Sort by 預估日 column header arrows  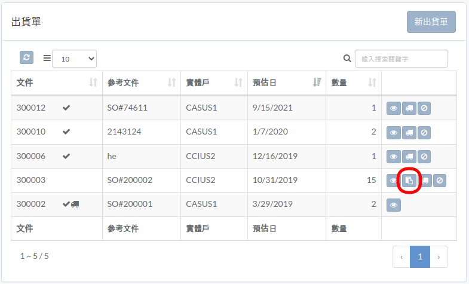(317, 83)
